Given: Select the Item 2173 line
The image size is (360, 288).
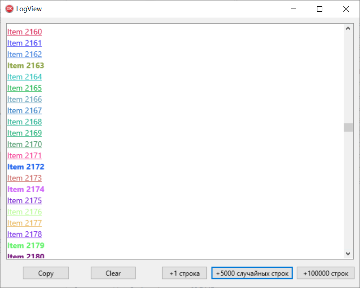Looking at the screenshot, I should tap(25, 178).
